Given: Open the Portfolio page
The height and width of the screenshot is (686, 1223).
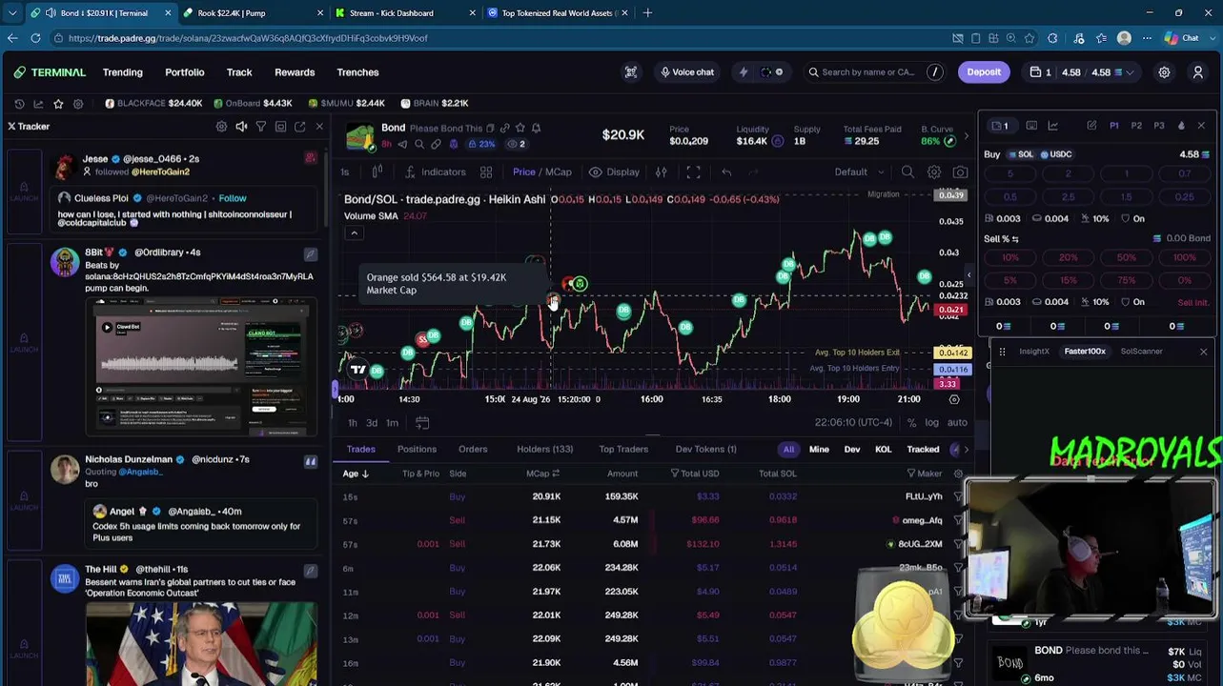Looking at the screenshot, I should (x=184, y=72).
